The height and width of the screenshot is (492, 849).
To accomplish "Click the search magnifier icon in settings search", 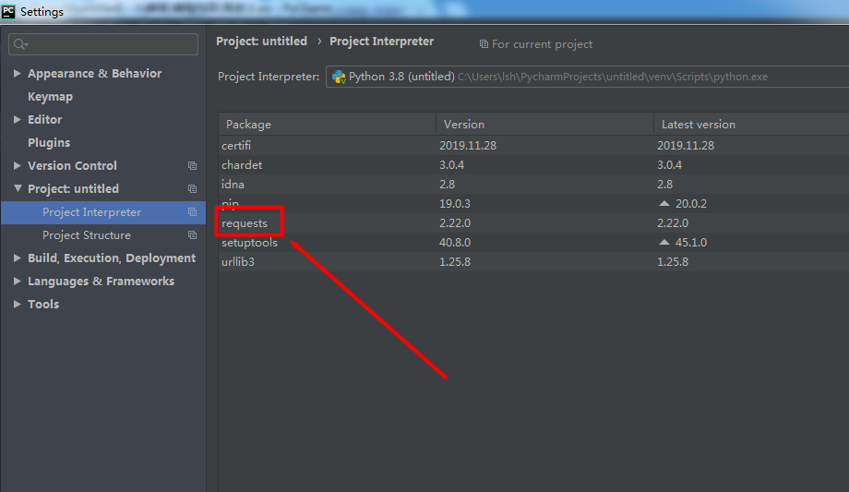I will click(x=20, y=44).
